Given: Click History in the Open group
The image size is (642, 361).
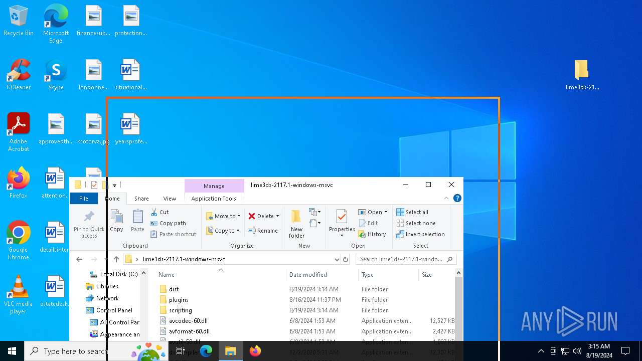Looking at the screenshot, I should (x=372, y=234).
